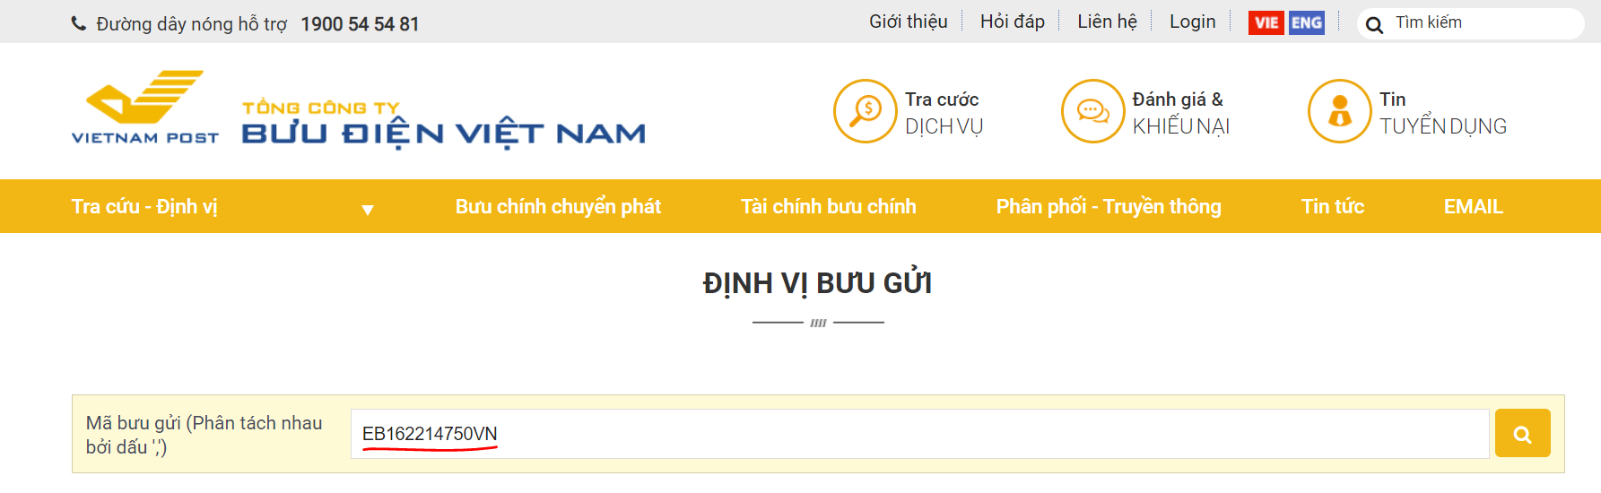Open the Giới thiệu link

[909, 22]
